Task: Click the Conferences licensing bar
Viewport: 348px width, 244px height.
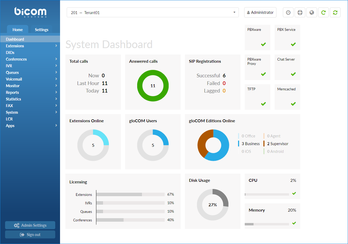Action: (130, 220)
